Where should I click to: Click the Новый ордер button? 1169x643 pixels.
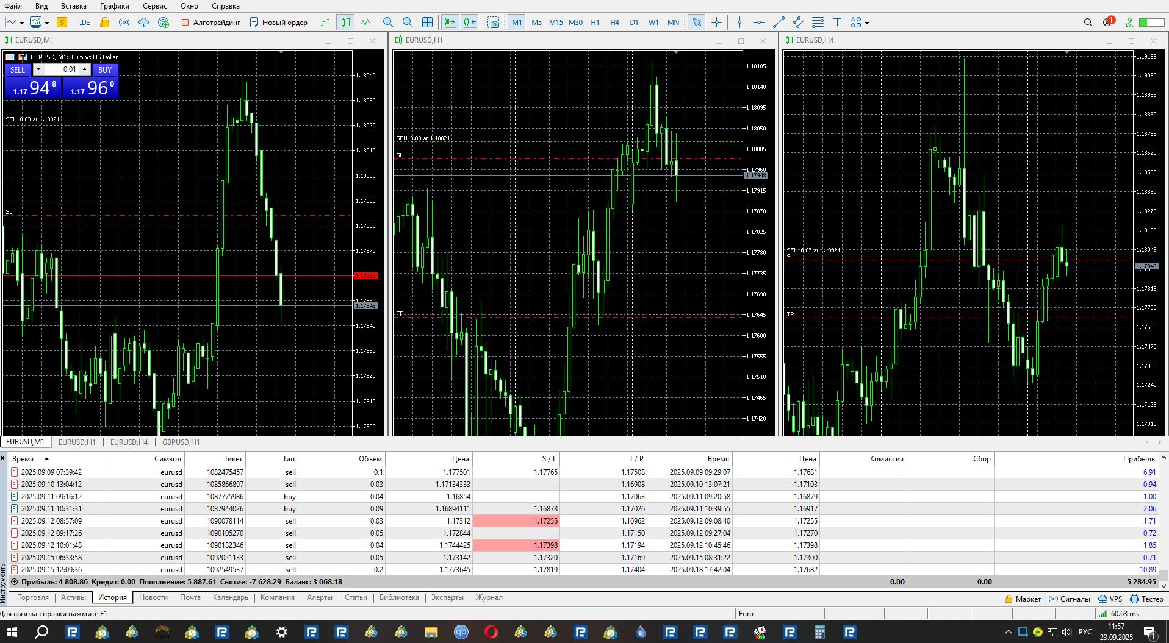278,23
